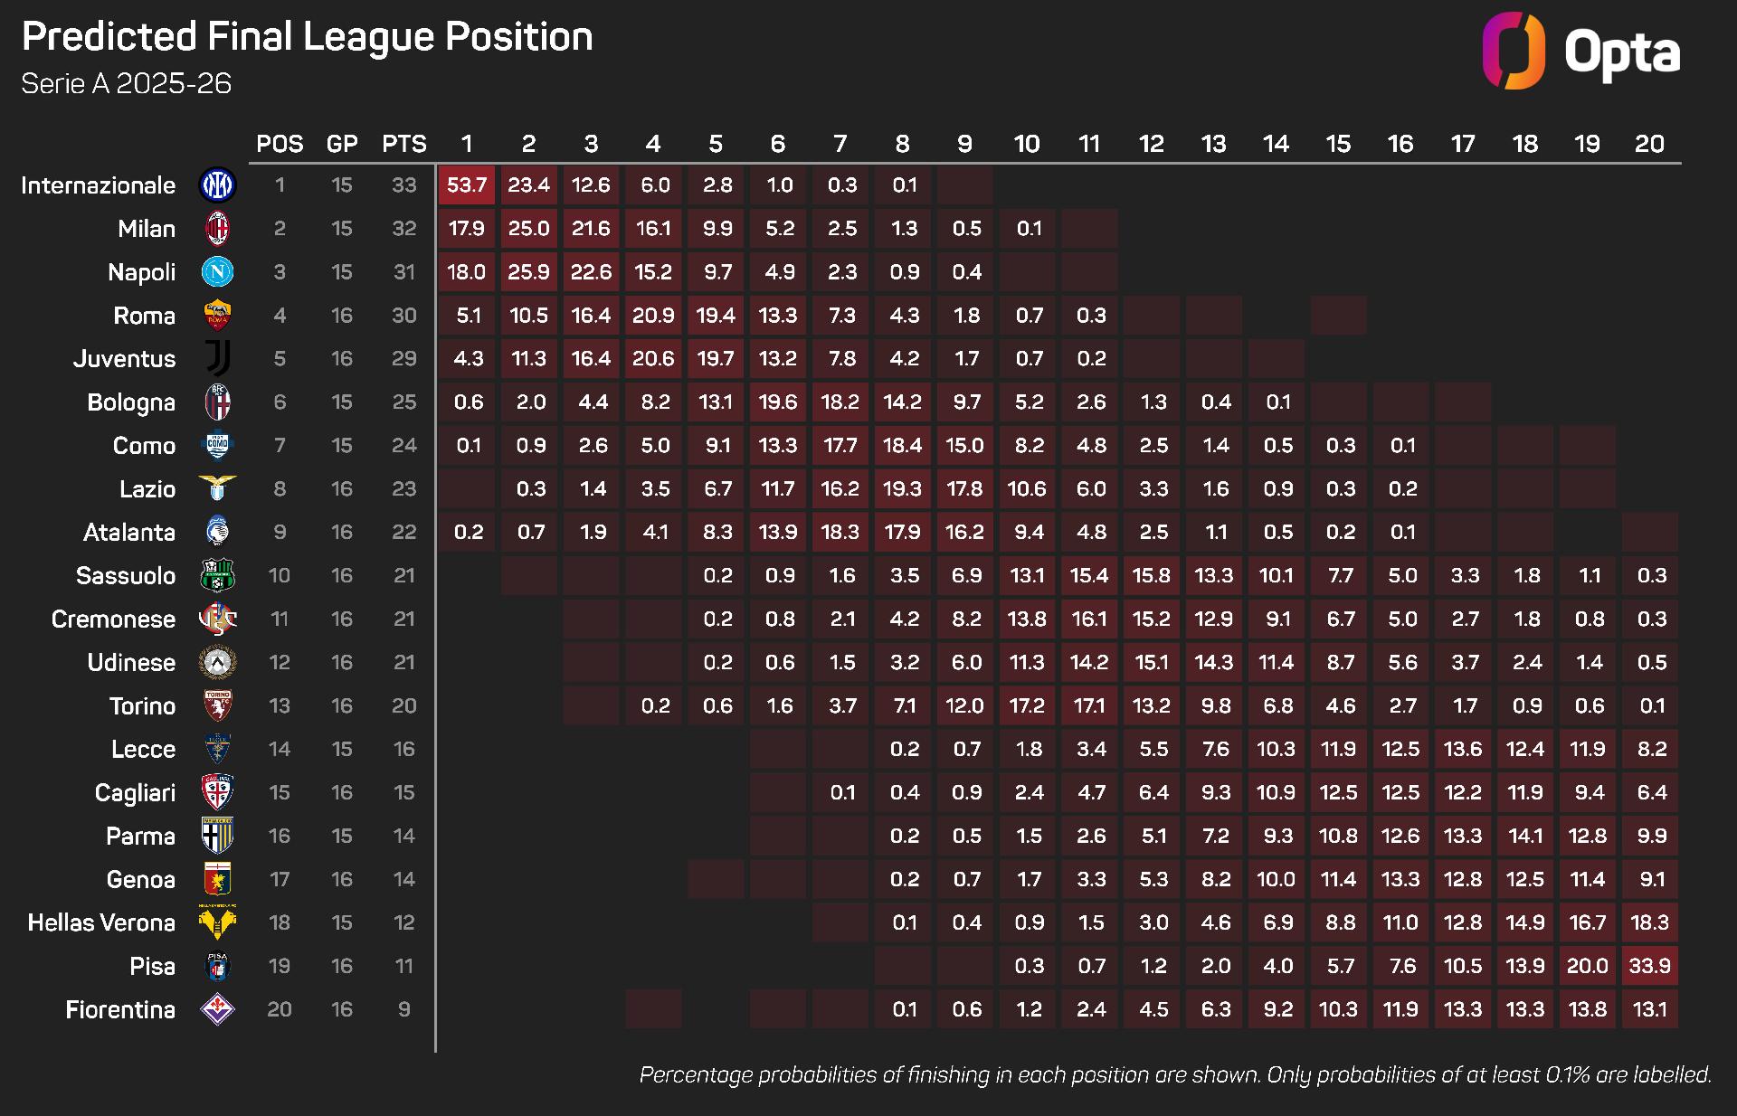Select the Bologna team name
Screen dimensions: 1737x1116
point(131,402)
